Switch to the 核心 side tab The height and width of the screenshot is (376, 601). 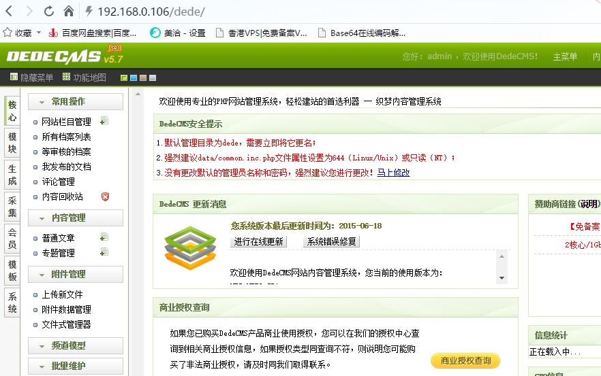pyautogui.click(x=12, y=111)
